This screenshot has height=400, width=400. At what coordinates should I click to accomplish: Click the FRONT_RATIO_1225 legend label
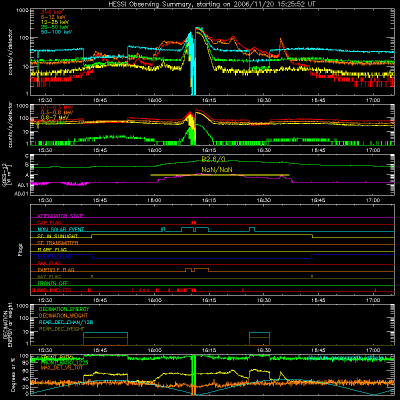pyautogui.click(x=64, y=362)
